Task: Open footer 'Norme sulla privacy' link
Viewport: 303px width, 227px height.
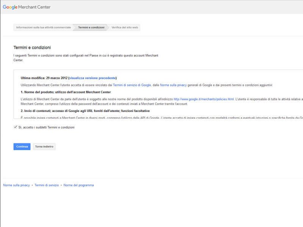Action: 16,185
